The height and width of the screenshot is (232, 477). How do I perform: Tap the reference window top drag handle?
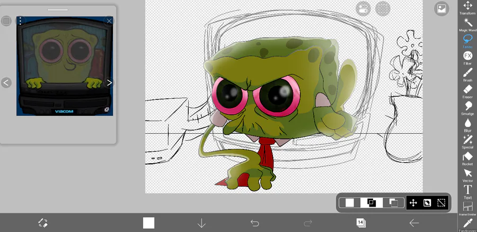point(58,10)
